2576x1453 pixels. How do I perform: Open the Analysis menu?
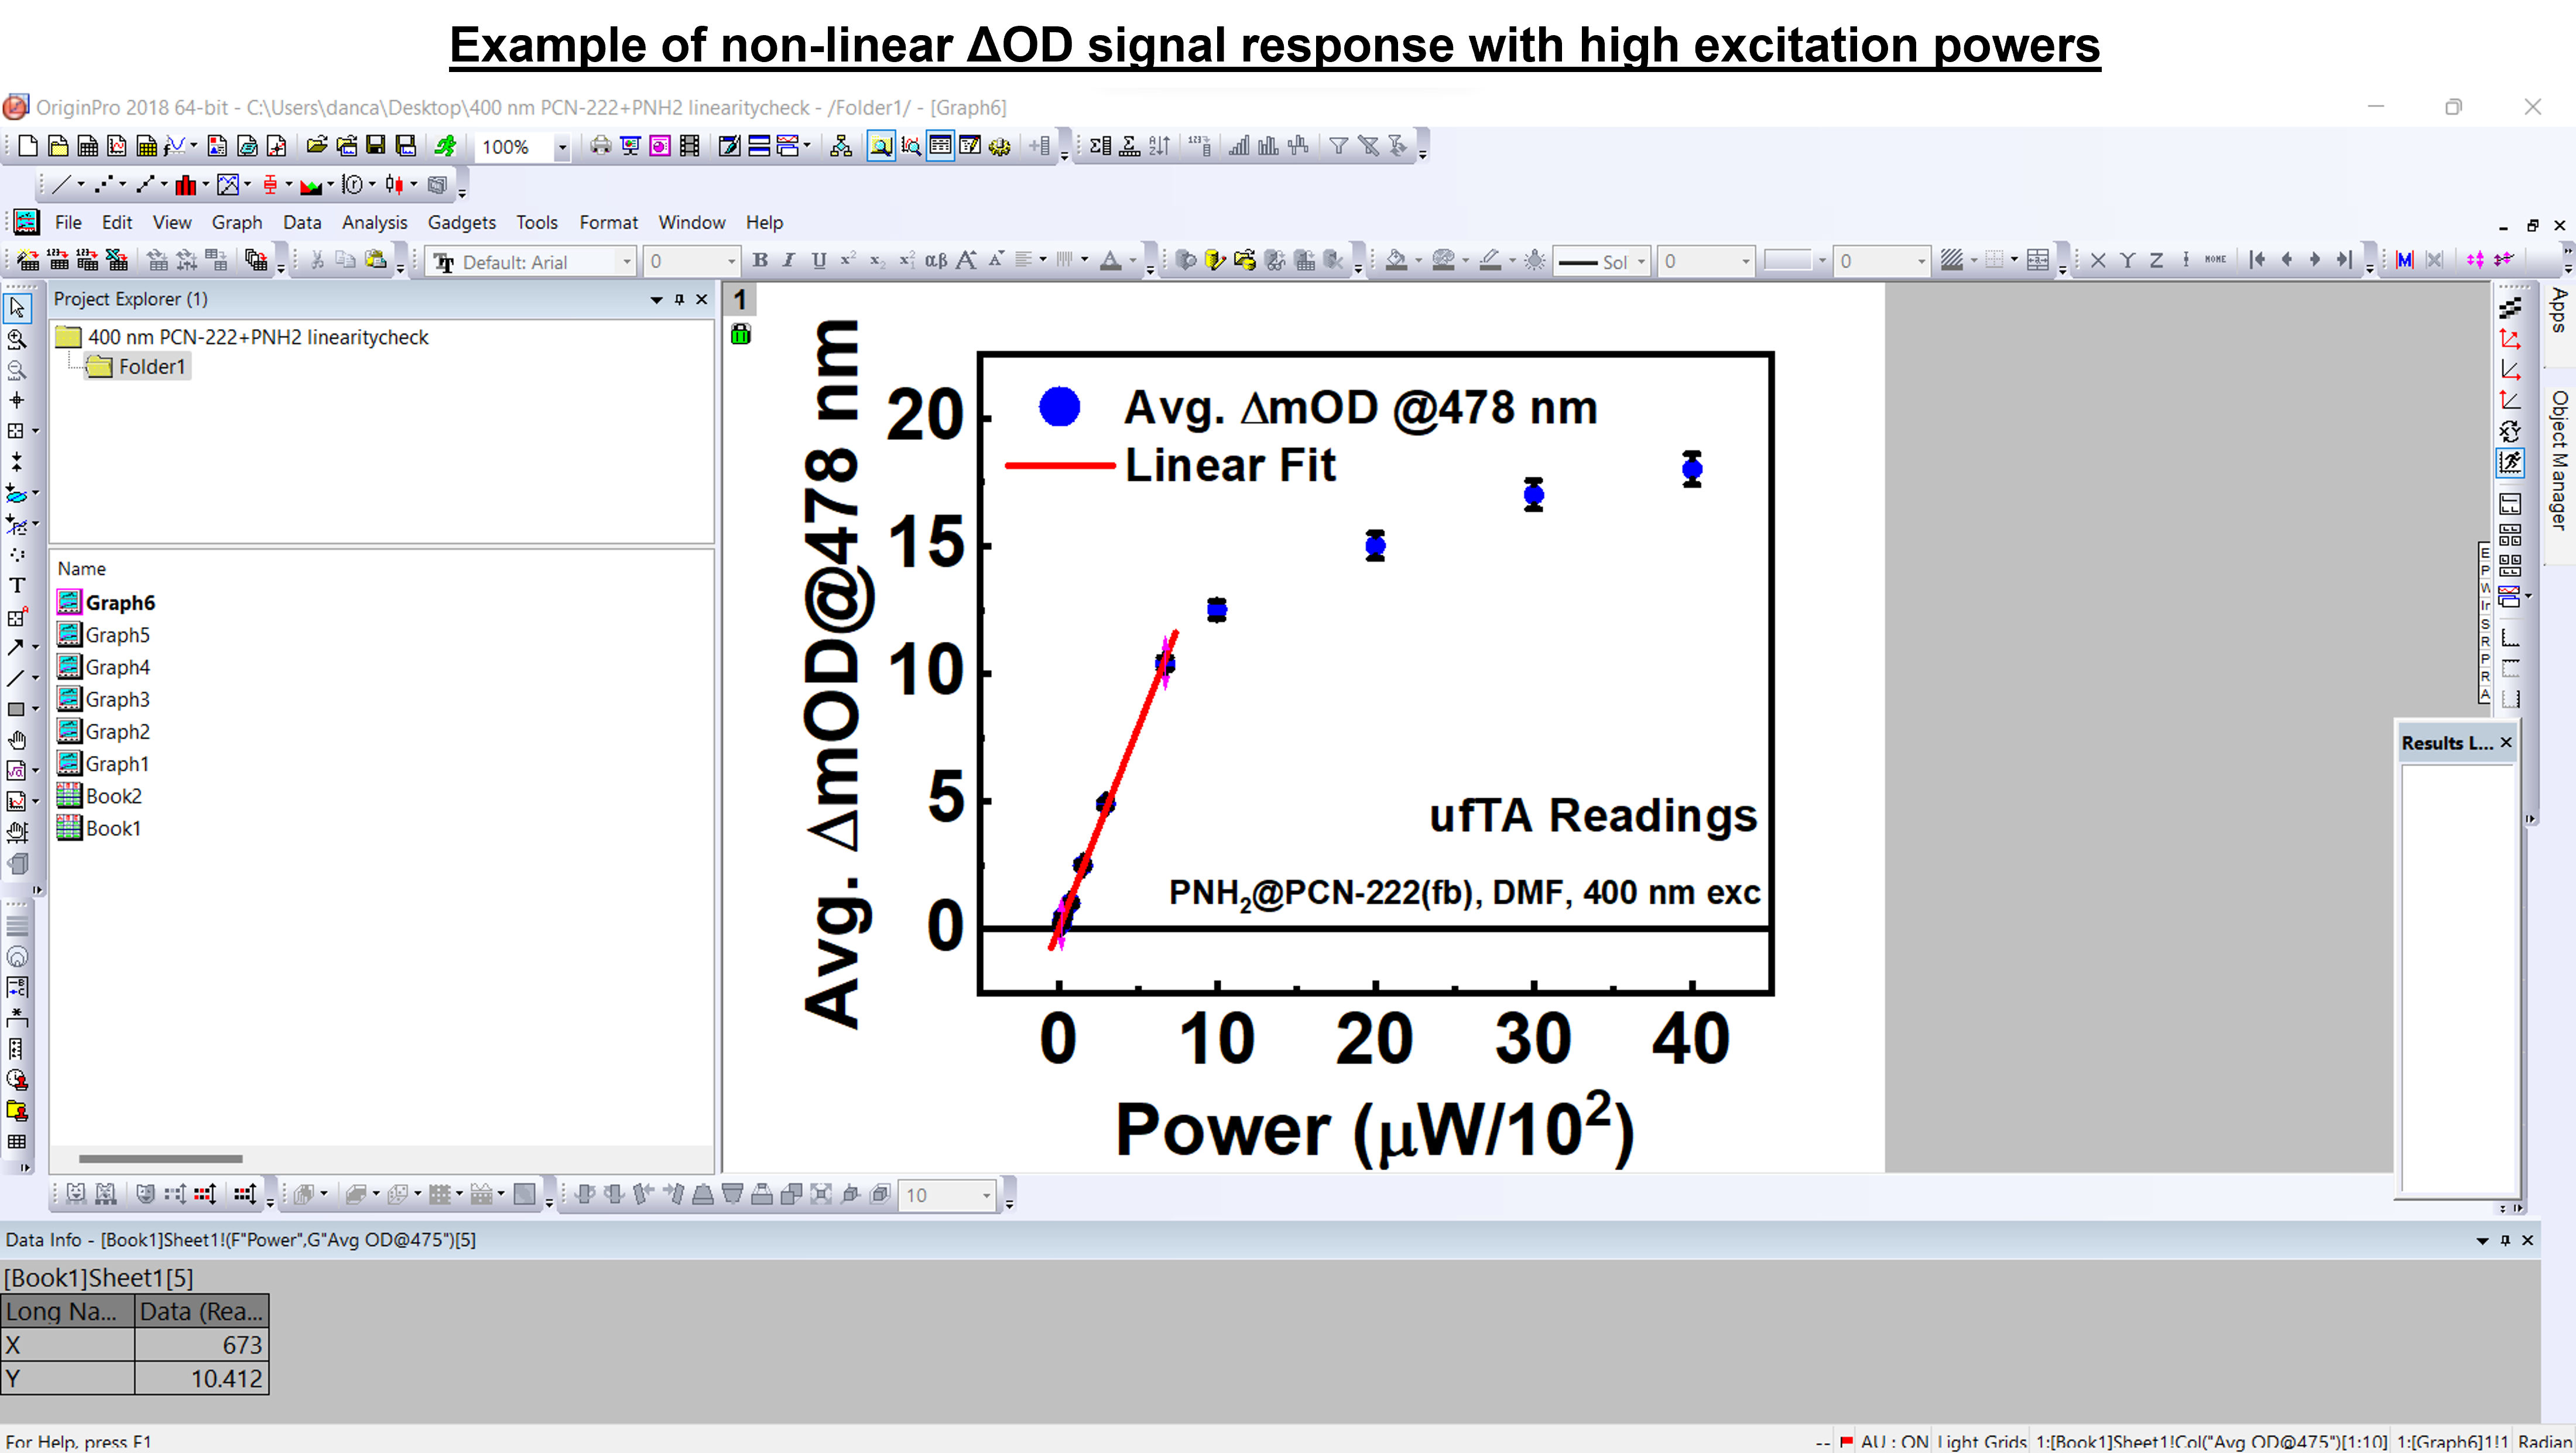click(374, 222)
